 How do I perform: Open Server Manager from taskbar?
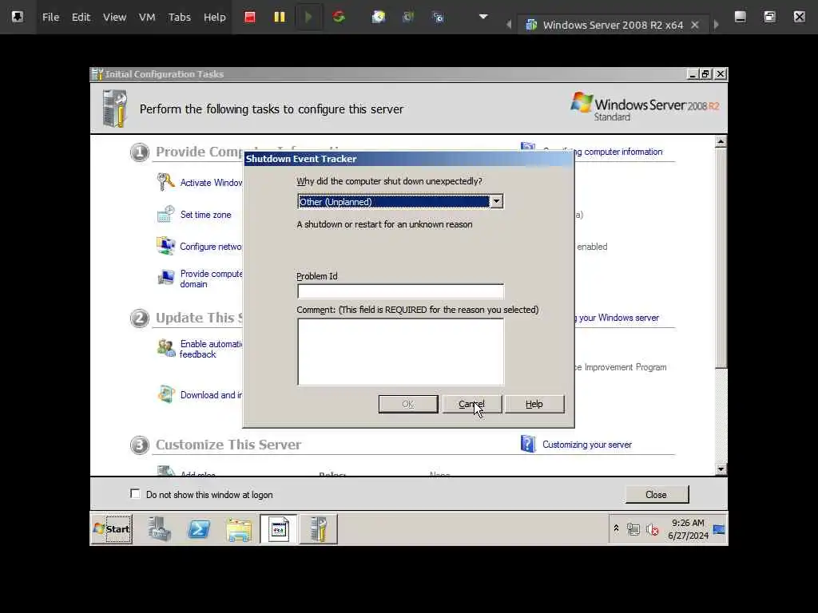pyautogui.click(x=159, y=529)
